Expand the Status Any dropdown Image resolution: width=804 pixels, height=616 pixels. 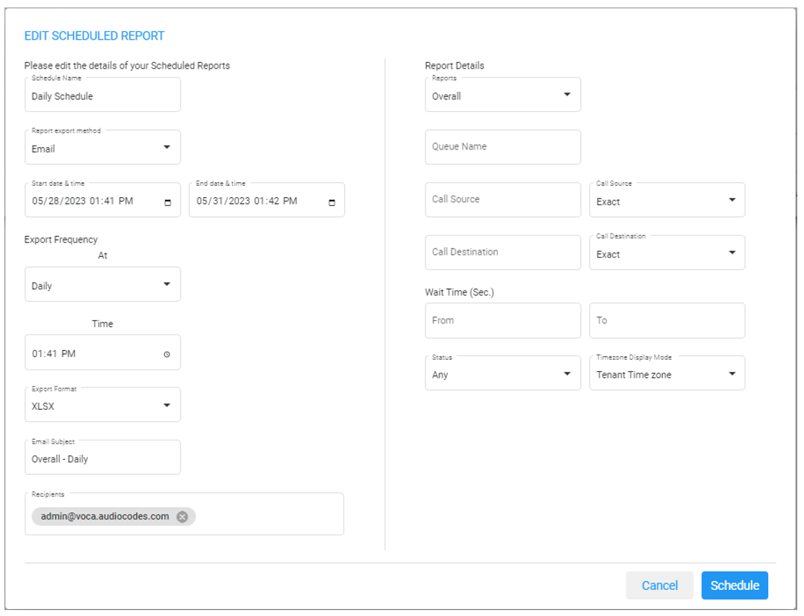(567, 373)
